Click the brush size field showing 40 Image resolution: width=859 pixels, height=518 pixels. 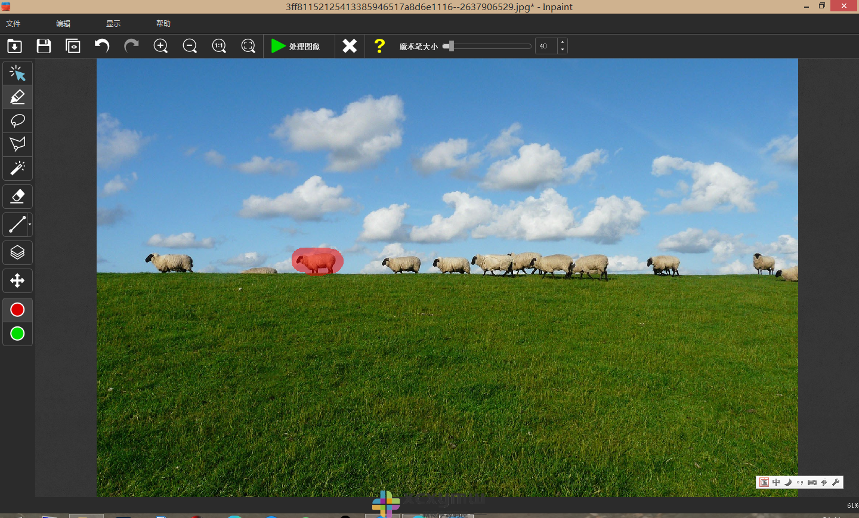(546, 46)
